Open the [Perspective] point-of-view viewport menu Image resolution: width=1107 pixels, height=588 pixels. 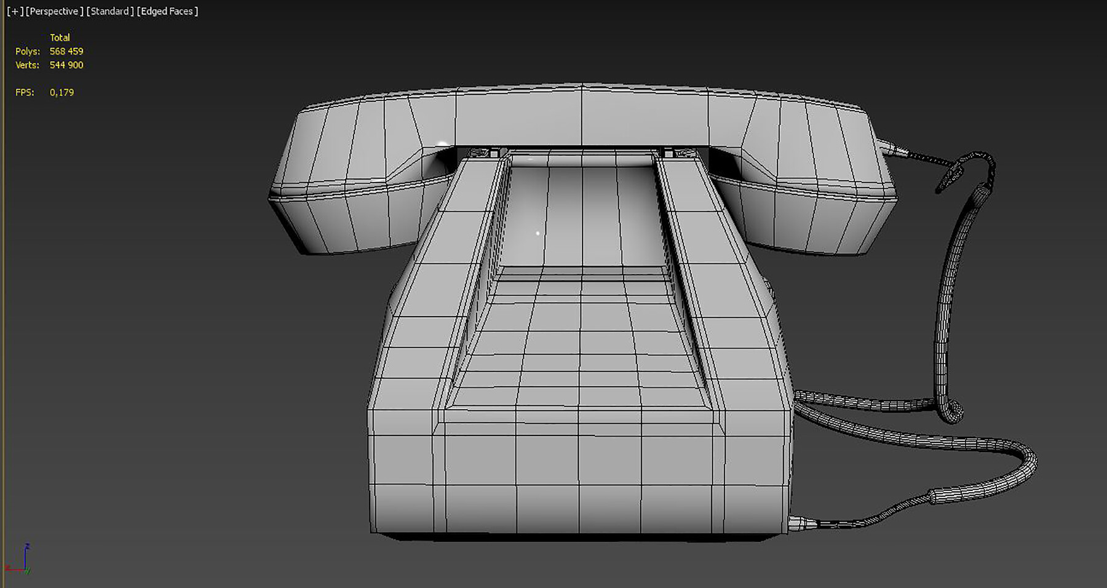pyautogui.click(x=54, y=11)
